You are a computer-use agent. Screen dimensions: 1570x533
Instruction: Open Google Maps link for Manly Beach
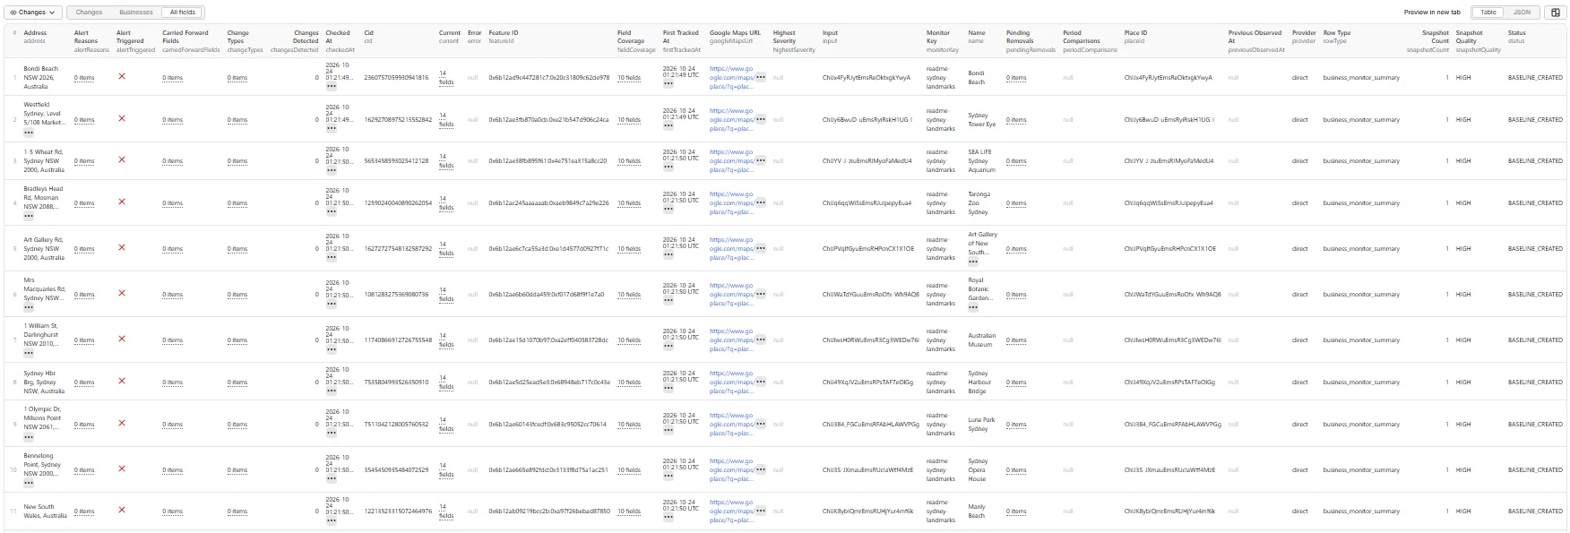point(732,512)
